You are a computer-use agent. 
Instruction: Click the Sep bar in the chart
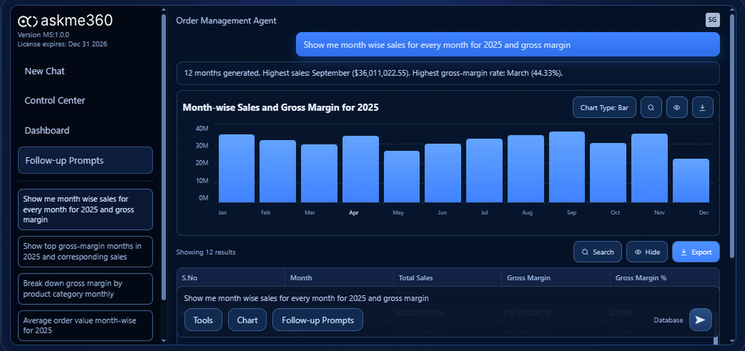[x=567, y=167]
